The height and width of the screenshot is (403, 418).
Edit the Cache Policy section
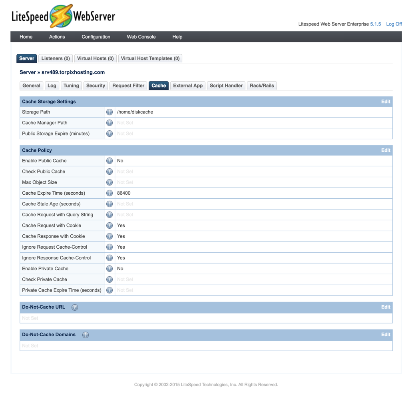[385, 150]
